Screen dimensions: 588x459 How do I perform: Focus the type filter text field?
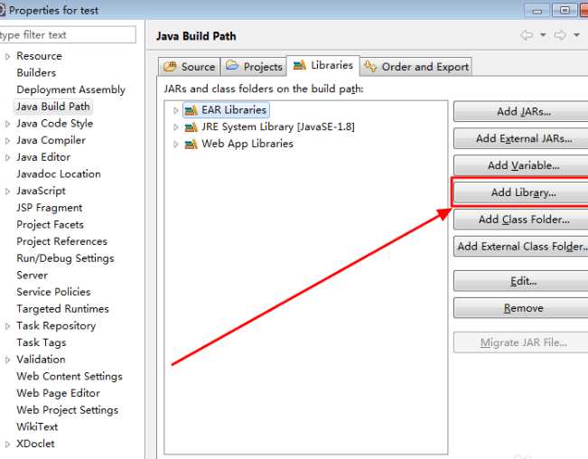coord(68,35)
